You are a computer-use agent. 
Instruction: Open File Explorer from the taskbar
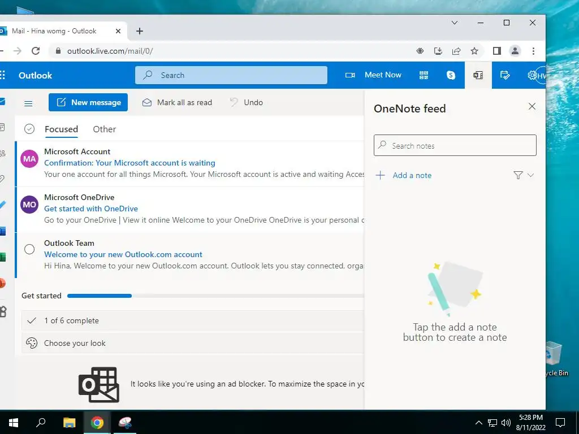tap(69, 423)
